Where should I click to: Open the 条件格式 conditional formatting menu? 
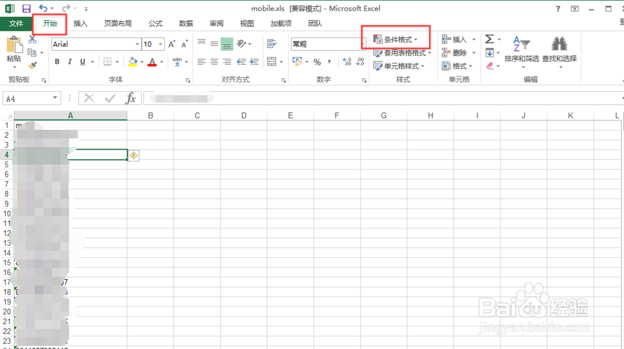pyautogui.click(x=395, y=39)
